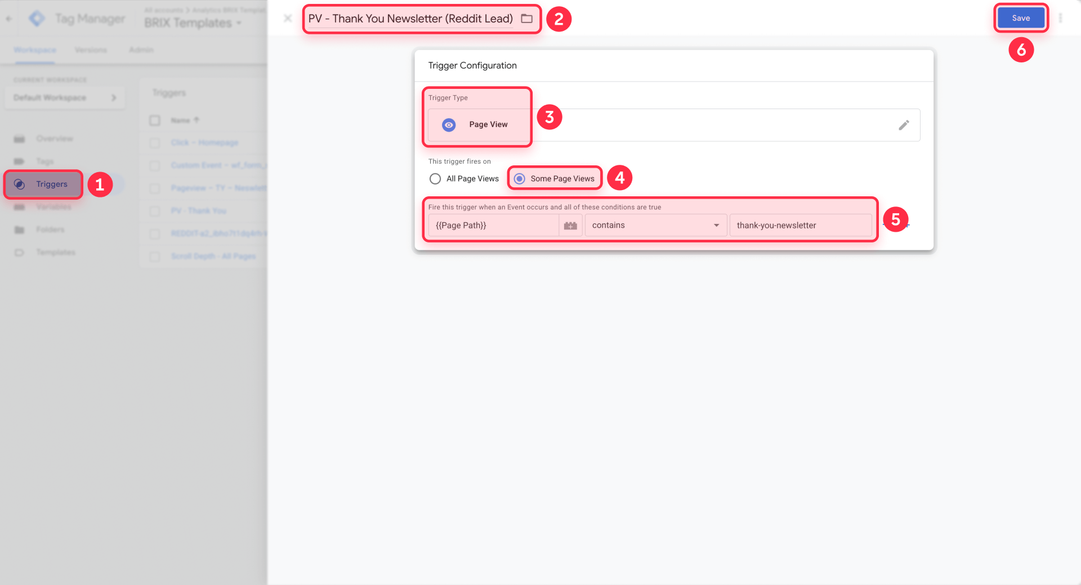Image resolution: width=1081 pixels, height=585 pixels.
Task: Toggle the select-all triggers checkbox
Action: coord(155,120)
